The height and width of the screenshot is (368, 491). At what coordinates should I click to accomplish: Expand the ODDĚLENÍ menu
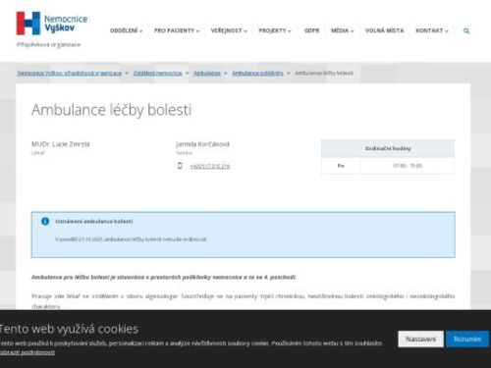pyautogui.click(x=126, y=30)
